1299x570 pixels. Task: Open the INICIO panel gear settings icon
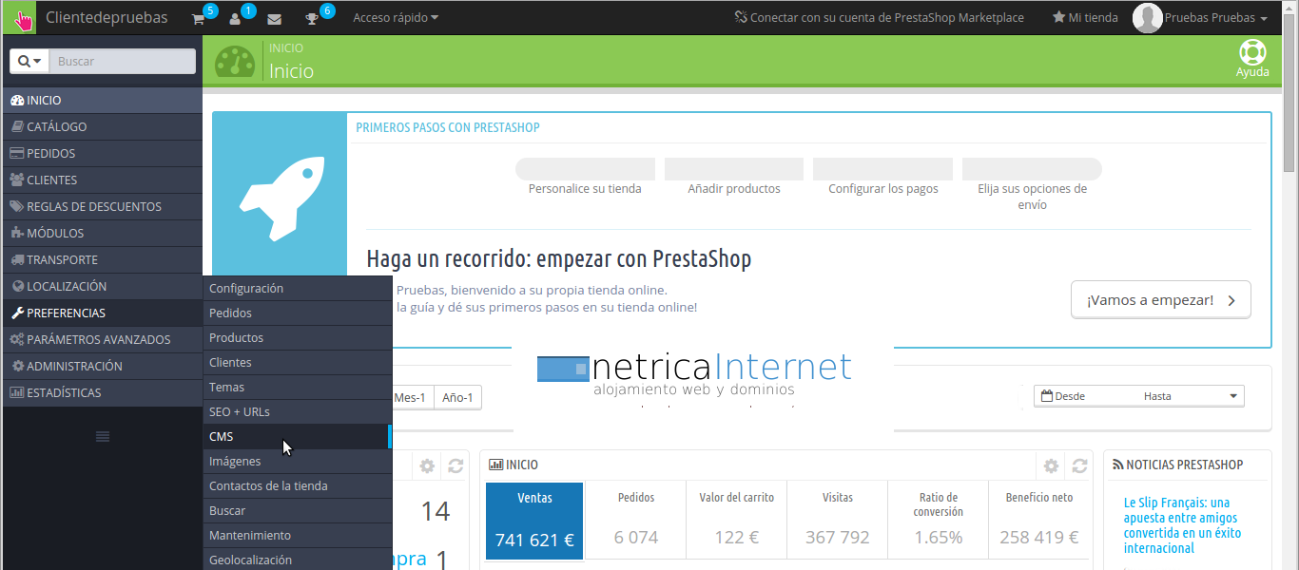pyautogui.click(x=1051, y=465)
